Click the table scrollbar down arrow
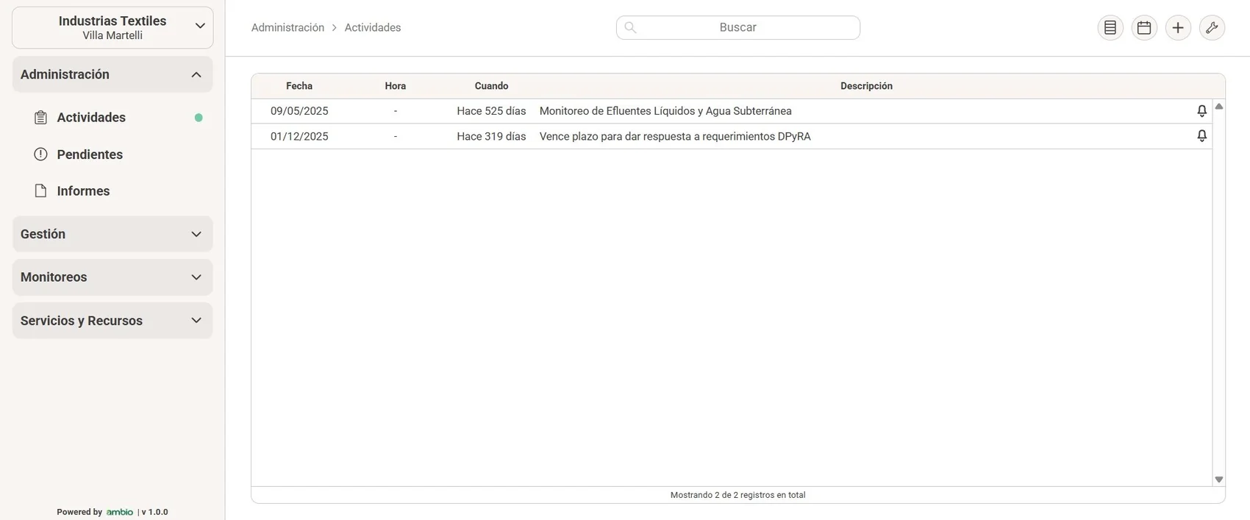 click(x=1219, y=480)
